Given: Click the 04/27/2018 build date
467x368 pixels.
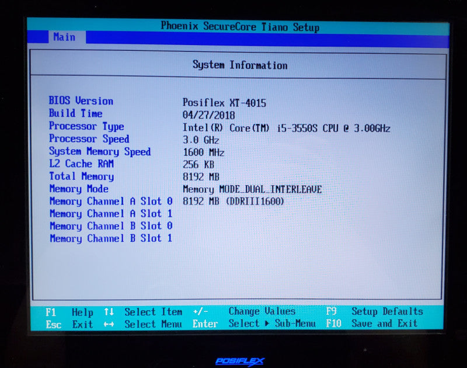Looking at the screenshot, I should 209,115.
